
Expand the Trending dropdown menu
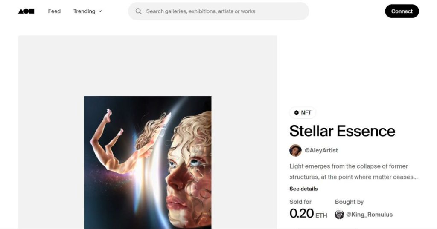(88, 11)
